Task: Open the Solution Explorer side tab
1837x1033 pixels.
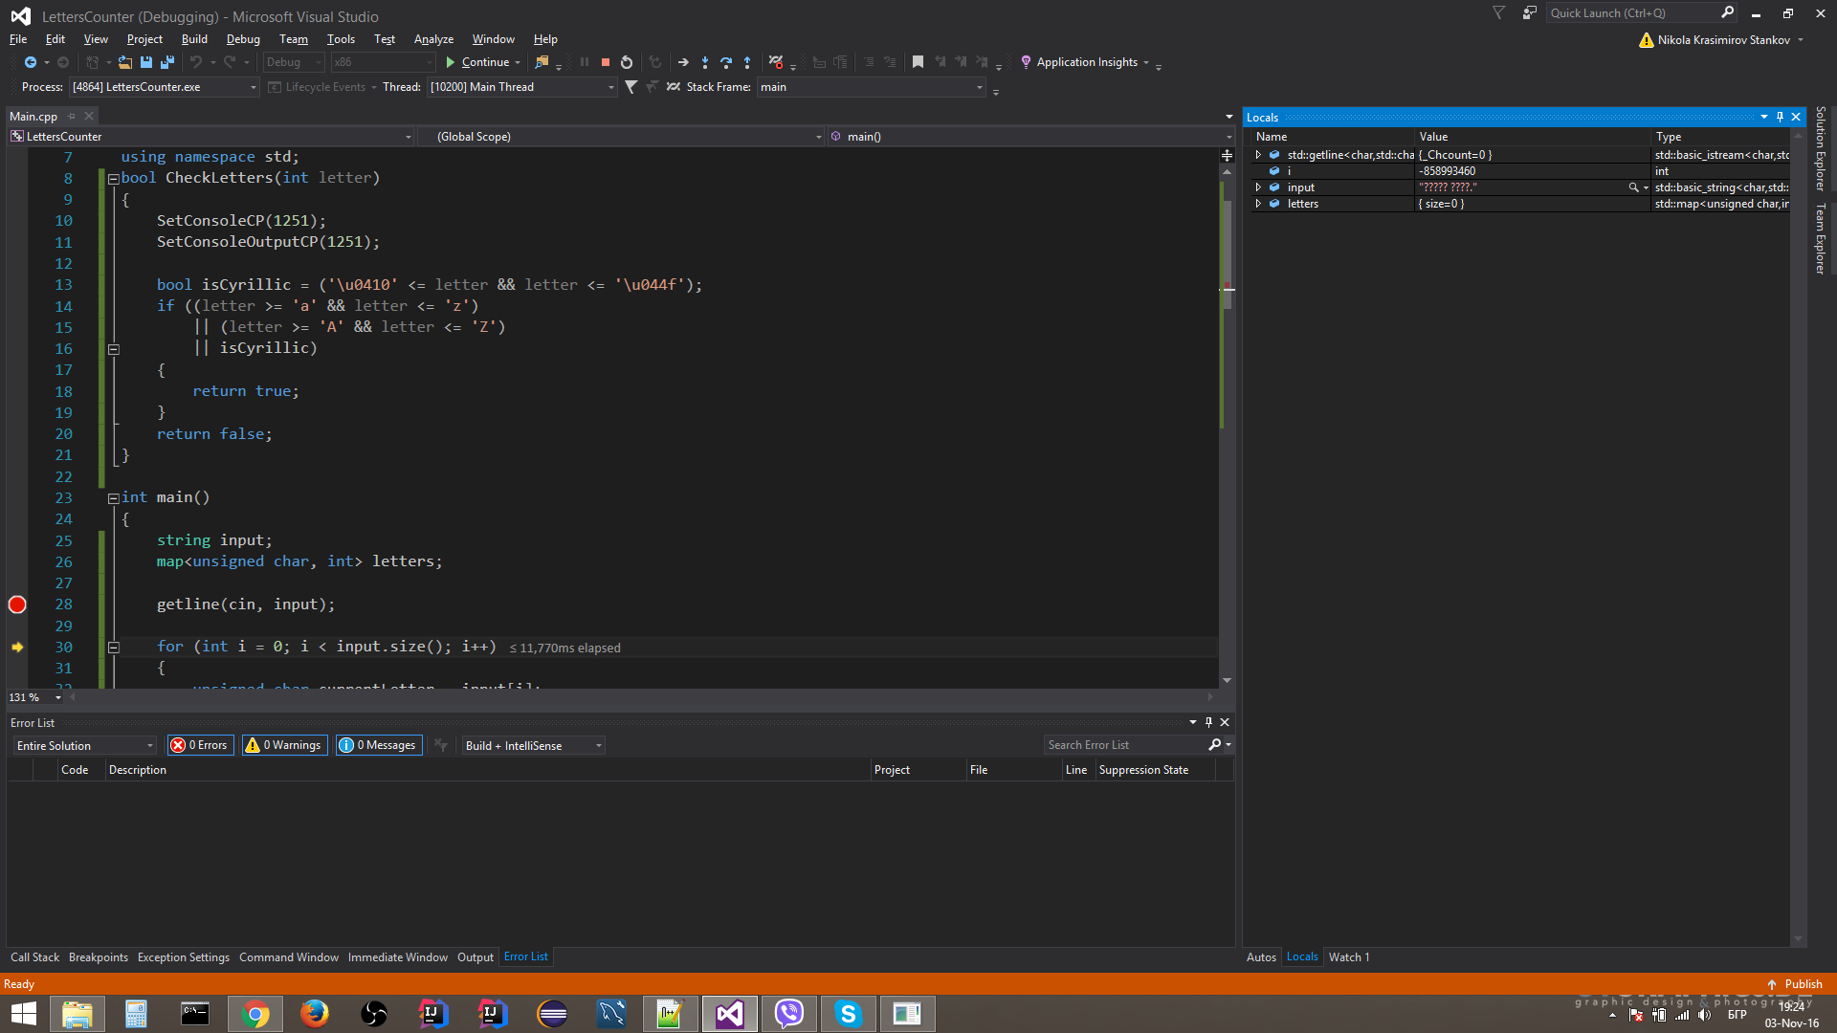Action: point(1821,149)
